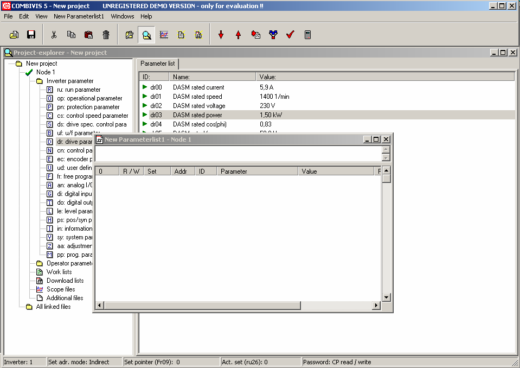
Task: Select the New project root folder
Action: (x=41, y=64)
